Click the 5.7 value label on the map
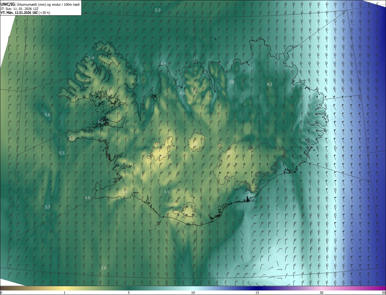 (x=47, y=207)
